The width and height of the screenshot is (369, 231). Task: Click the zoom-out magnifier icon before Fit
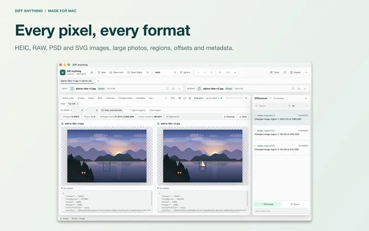(166, 98)
